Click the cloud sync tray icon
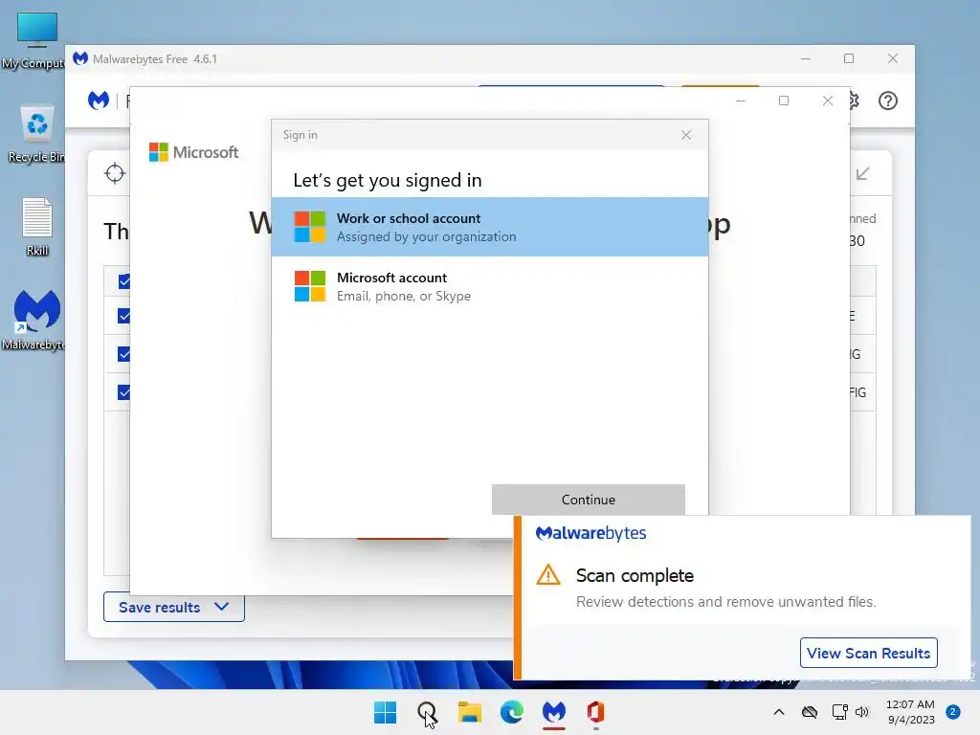 click(810, 712)
